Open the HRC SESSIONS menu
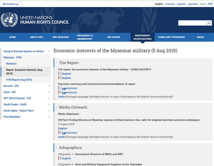The height and width of the screenshot is (166, 214). [61, 37]
